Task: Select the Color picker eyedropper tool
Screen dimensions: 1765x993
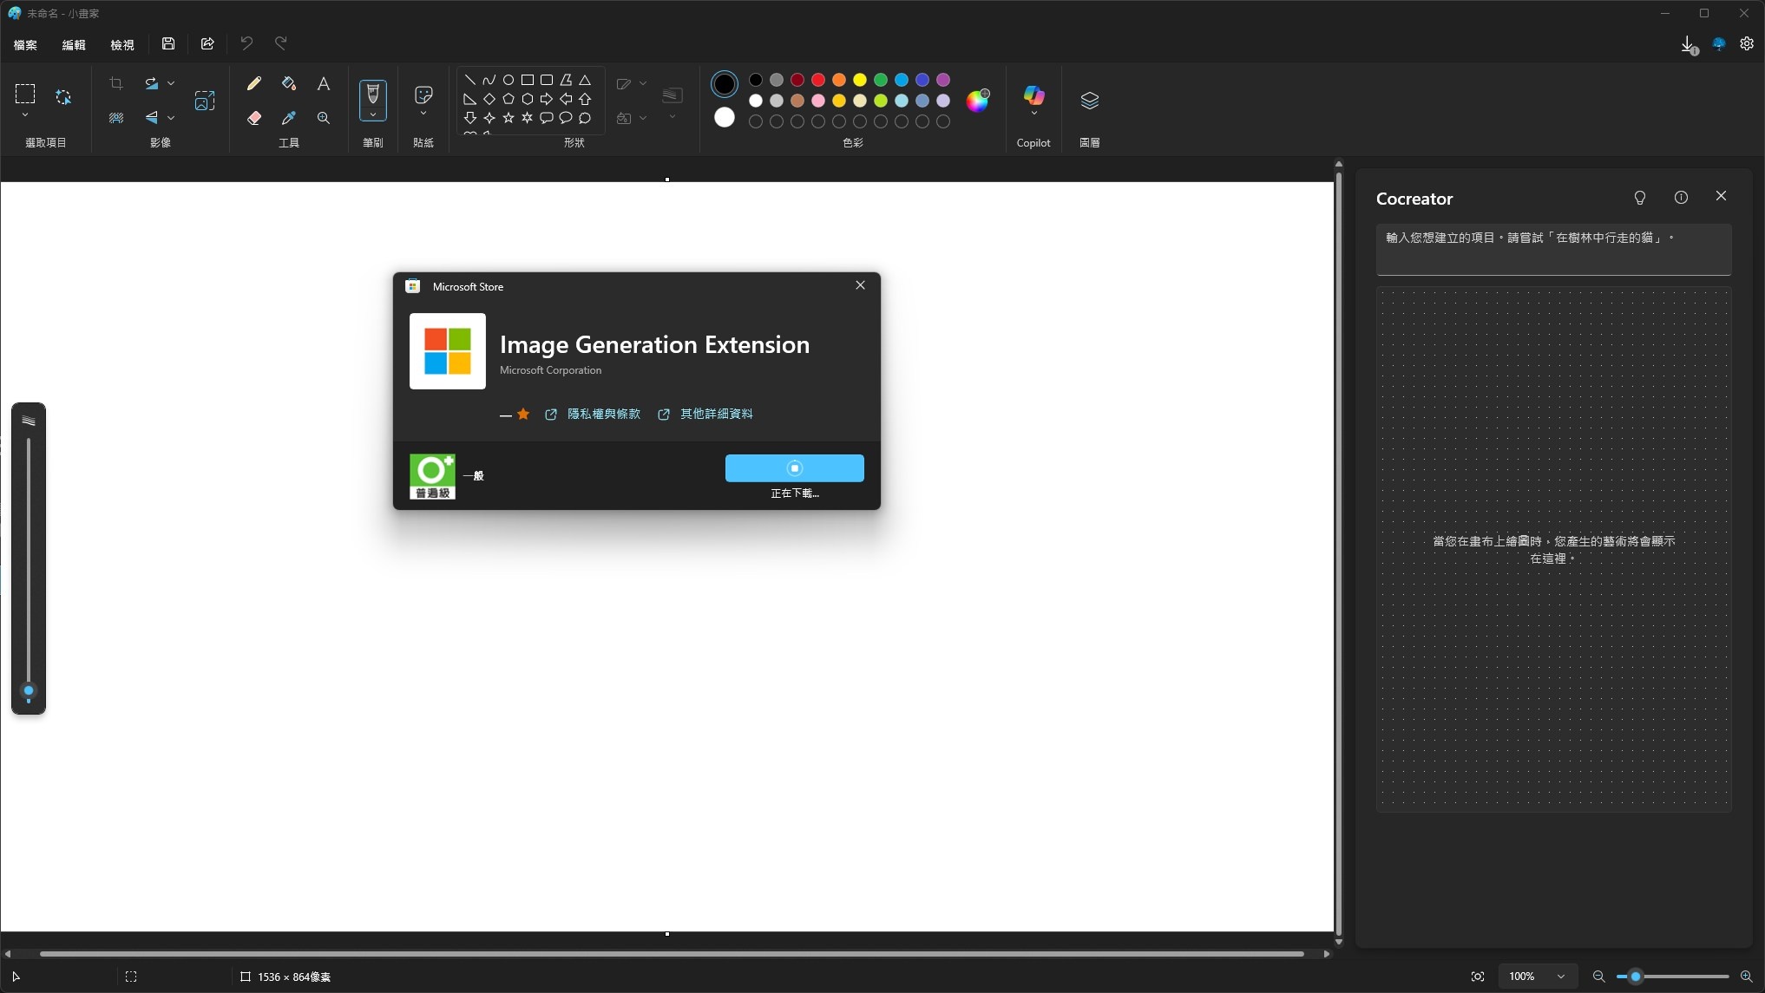Action: point(289,118)
